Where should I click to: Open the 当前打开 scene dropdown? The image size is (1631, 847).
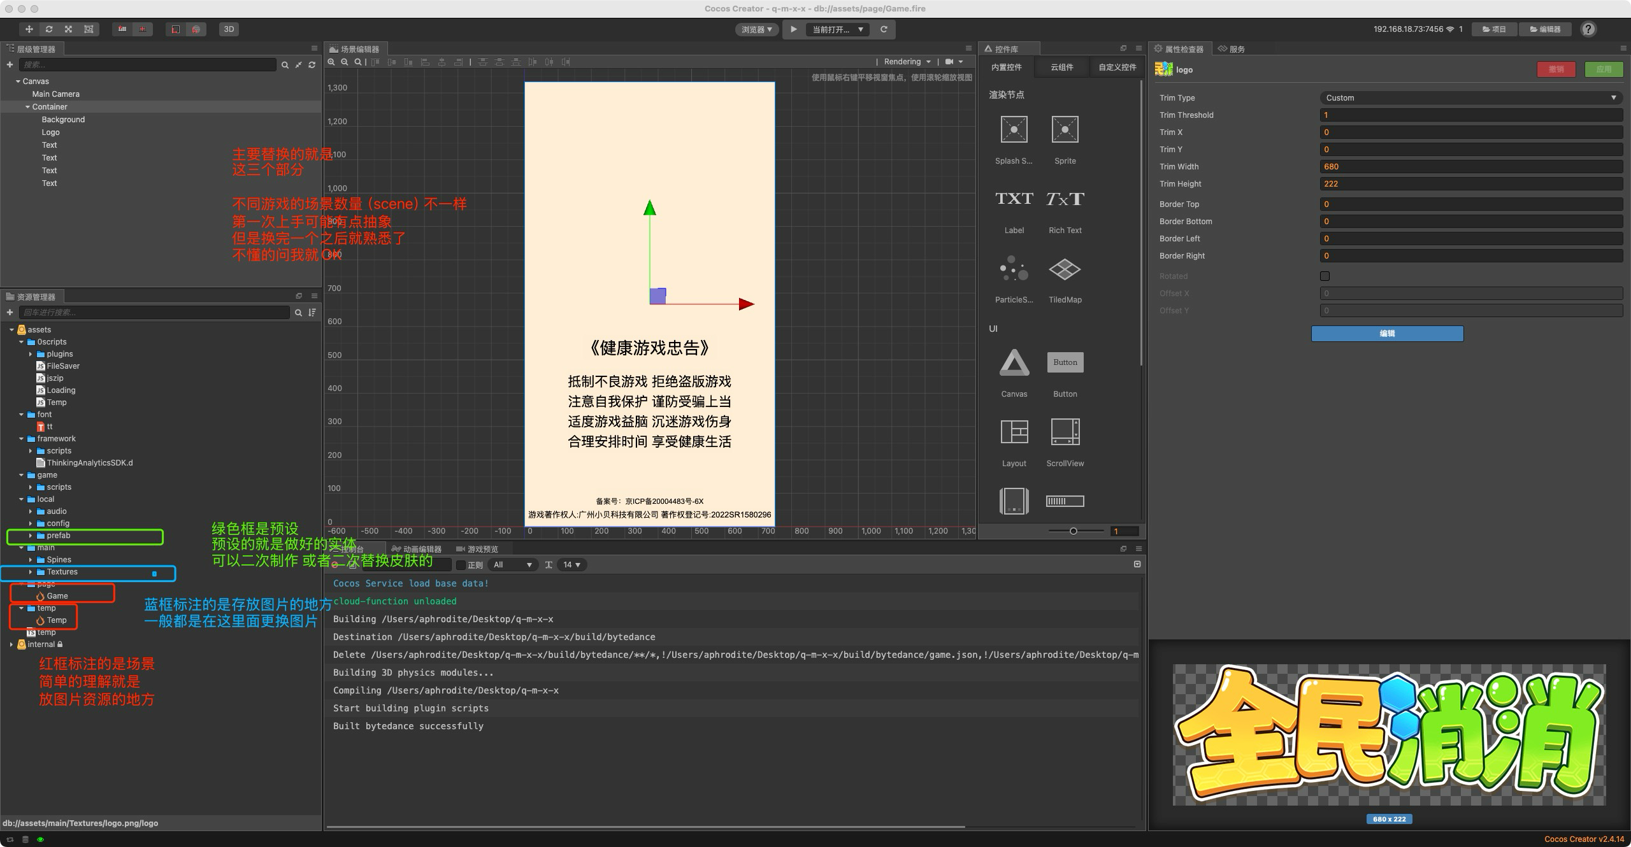tap(837, 29)
